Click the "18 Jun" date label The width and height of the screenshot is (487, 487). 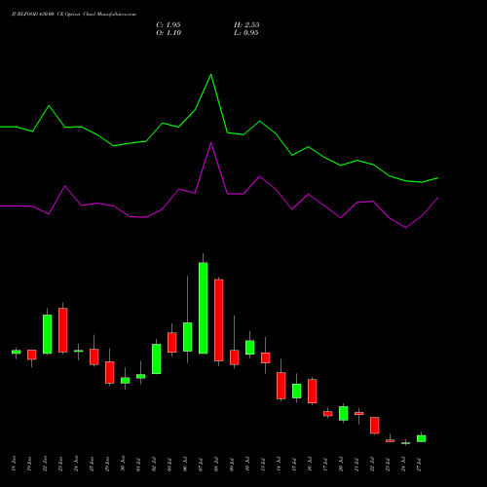coord(15,464)
